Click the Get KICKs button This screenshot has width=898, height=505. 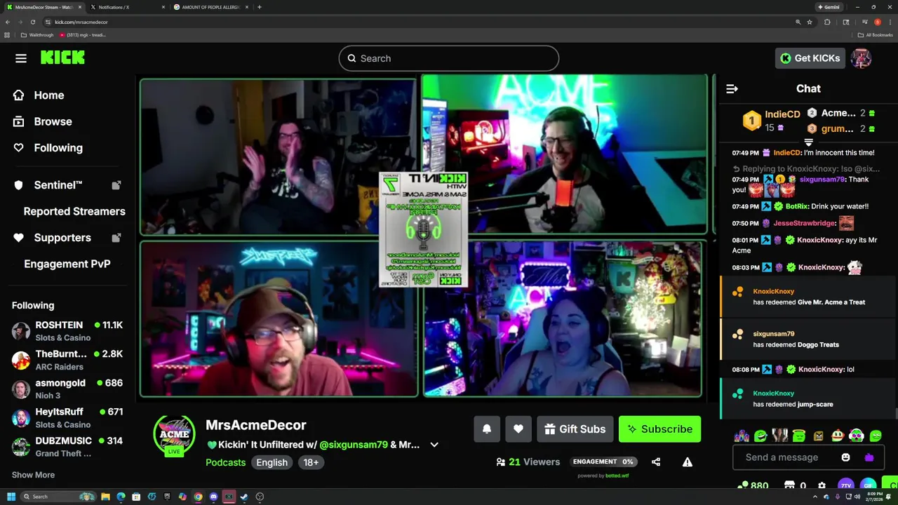(x=810, y=58)
